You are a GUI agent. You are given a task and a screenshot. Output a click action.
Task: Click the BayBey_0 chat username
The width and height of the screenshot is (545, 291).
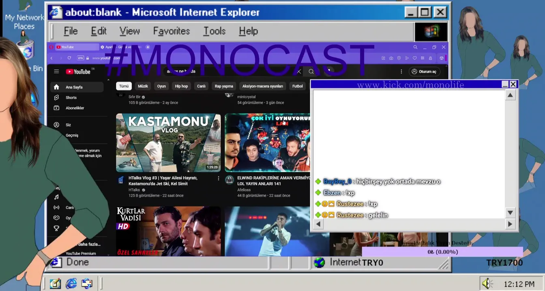tap(337, 181)
